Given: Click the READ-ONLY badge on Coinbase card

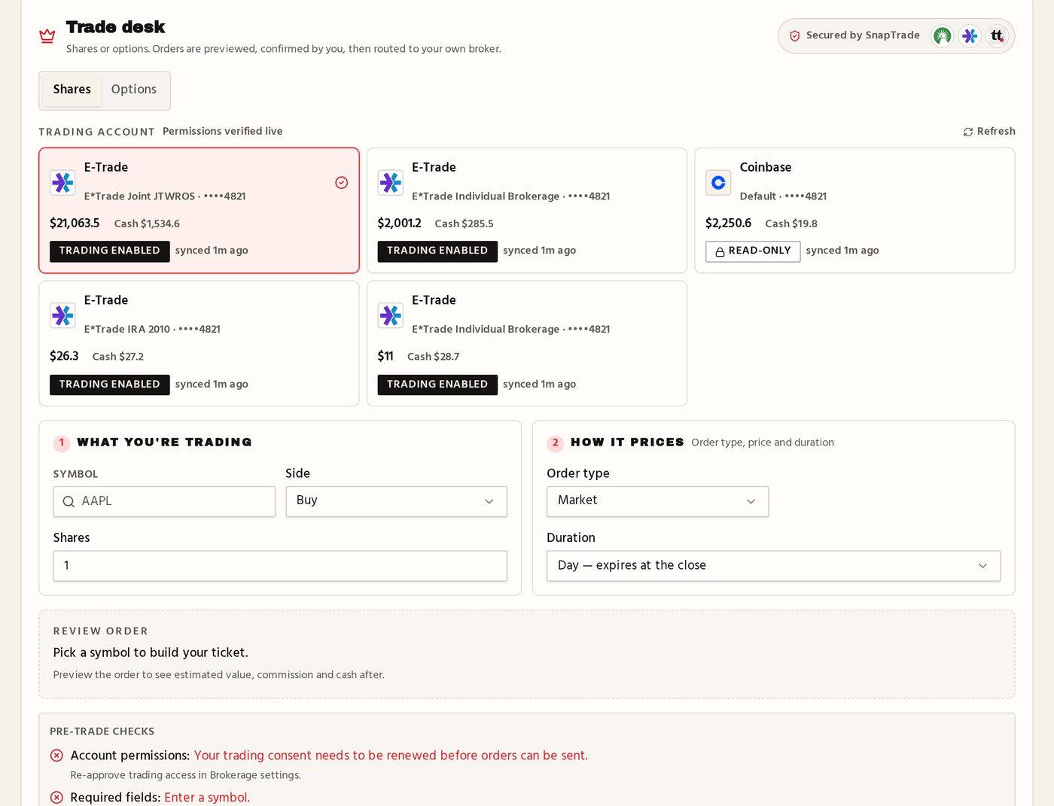Looking at the screenshot, I should 753,251.
